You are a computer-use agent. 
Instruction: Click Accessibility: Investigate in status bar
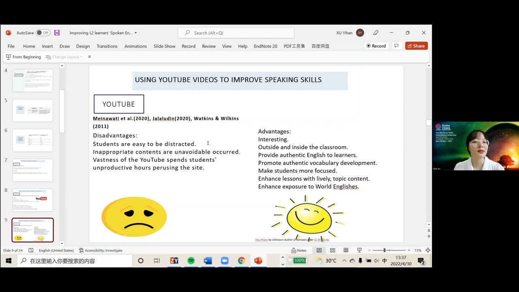[101, 250]
